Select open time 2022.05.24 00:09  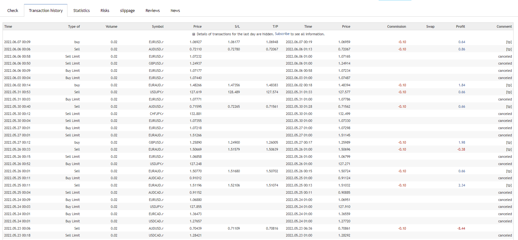(17, 200)
